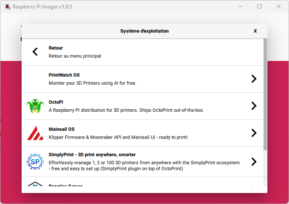Click the back arrow icon next to Retour

(x=35, y=52)
